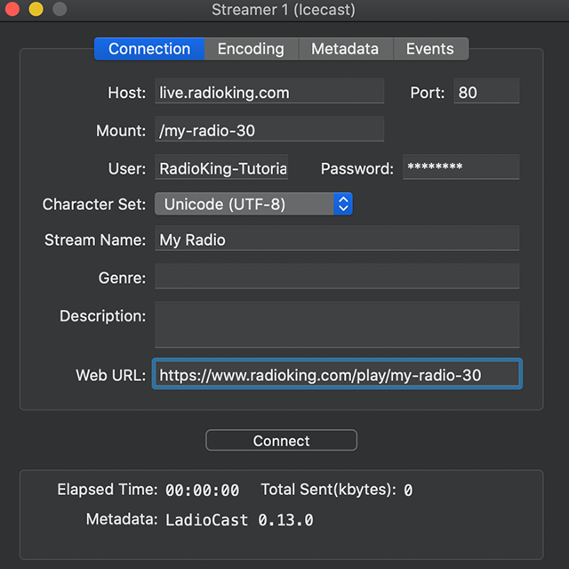Screen dimensions: 569x569
Task: Click into the Password field
Action: click(461, 167)
